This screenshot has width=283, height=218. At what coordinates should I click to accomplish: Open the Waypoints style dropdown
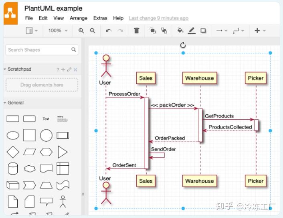(239, 31)
